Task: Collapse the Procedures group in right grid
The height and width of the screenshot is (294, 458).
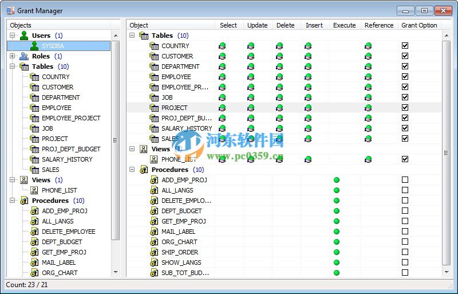Action: (132, 170)
